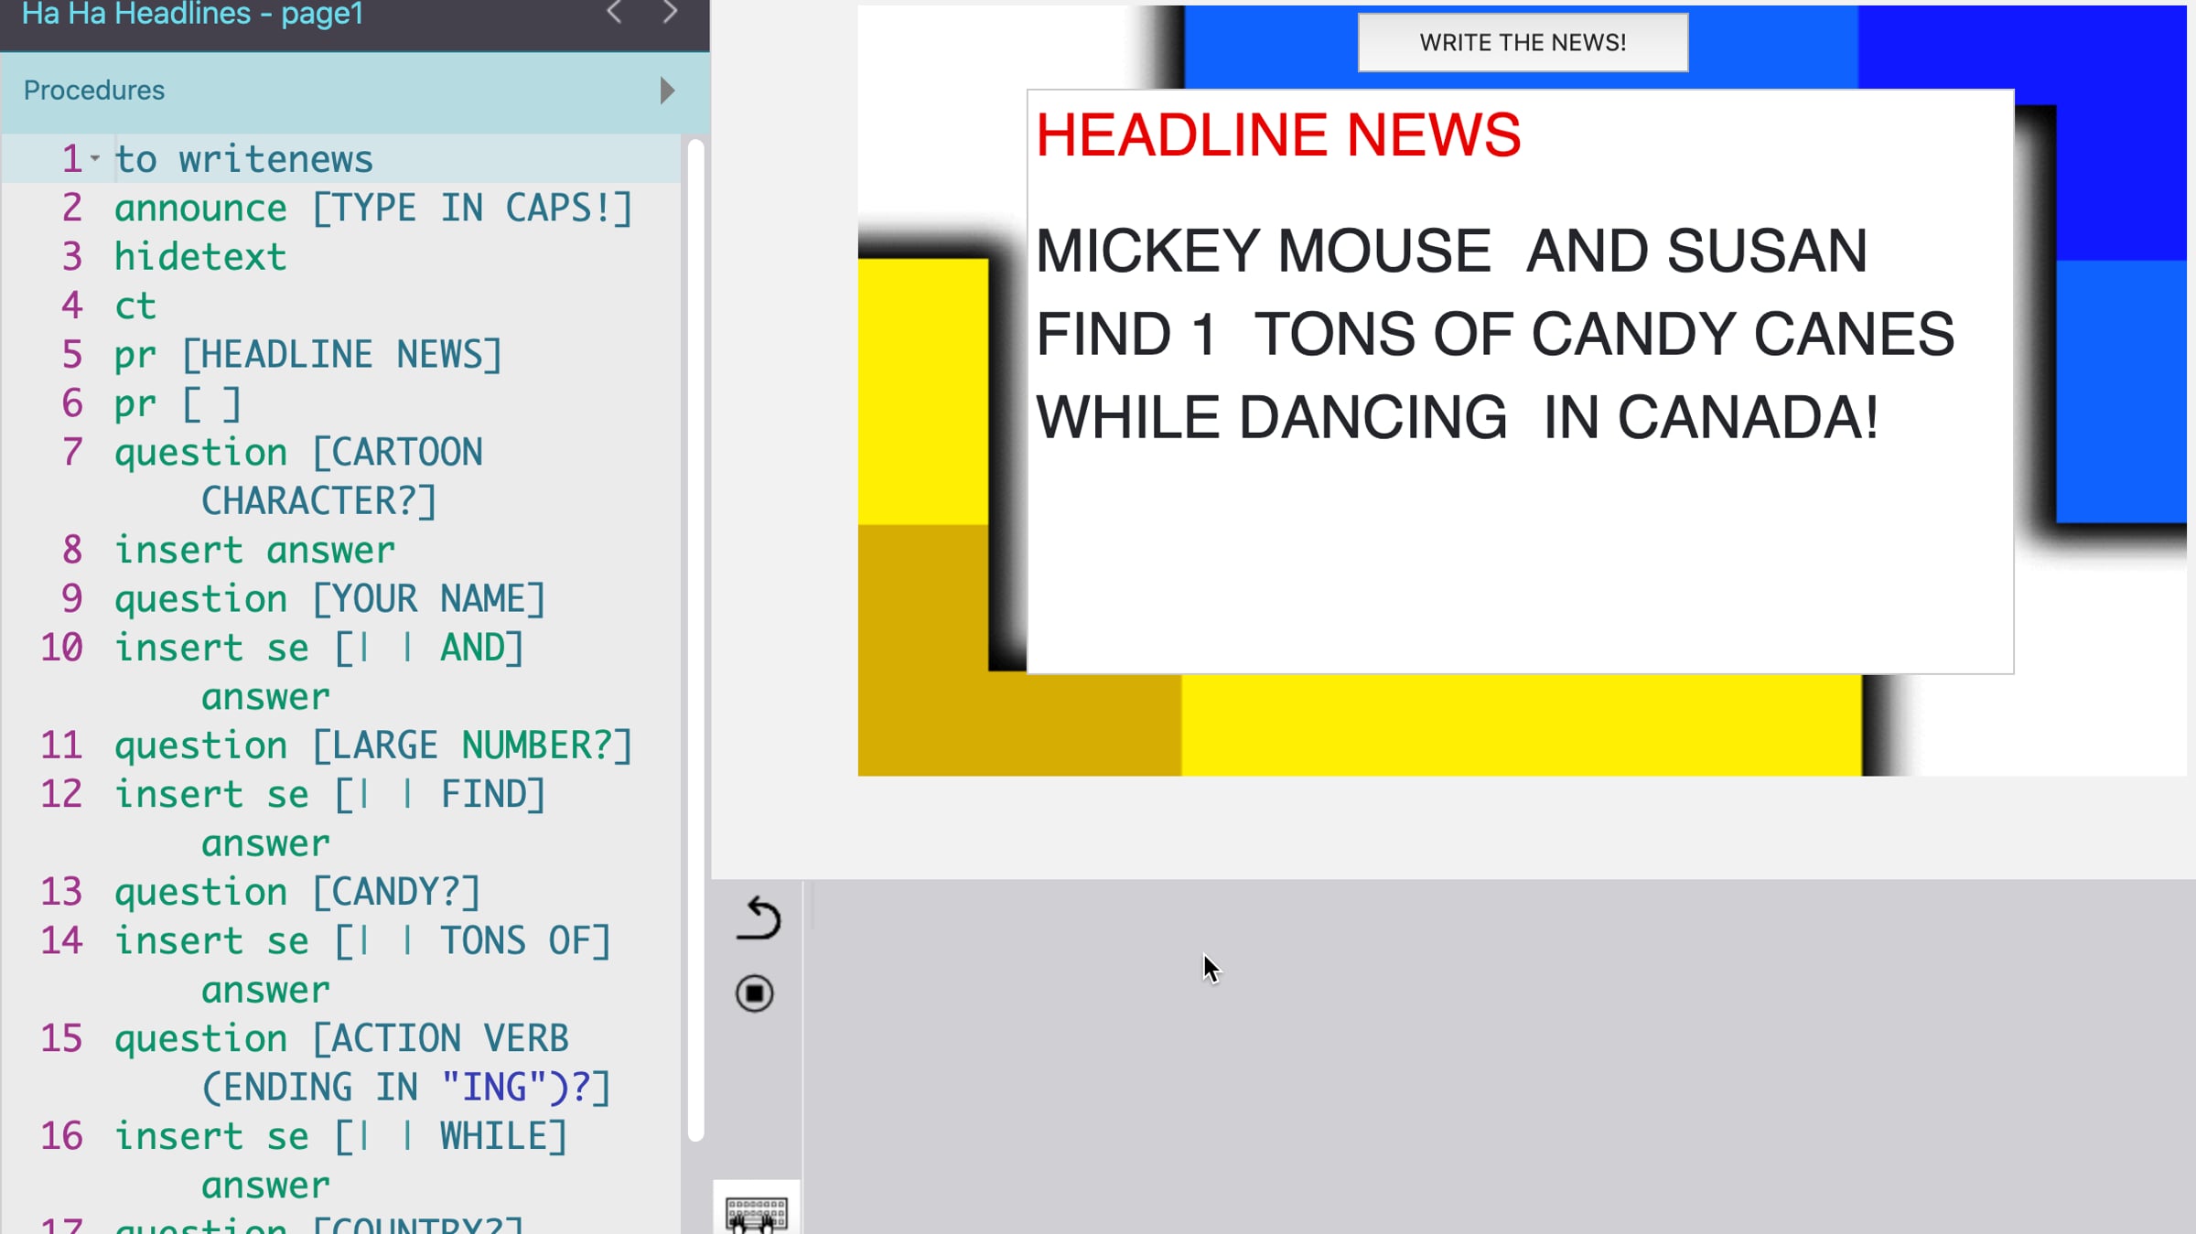Click the 'Ha Ha Headlines - page1' title
Screen dimensions: 2196x1234
point(193,13)
